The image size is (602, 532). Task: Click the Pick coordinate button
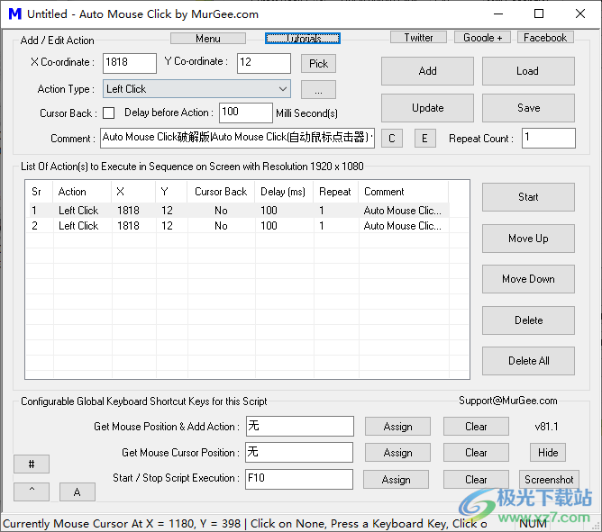(318, 63)
